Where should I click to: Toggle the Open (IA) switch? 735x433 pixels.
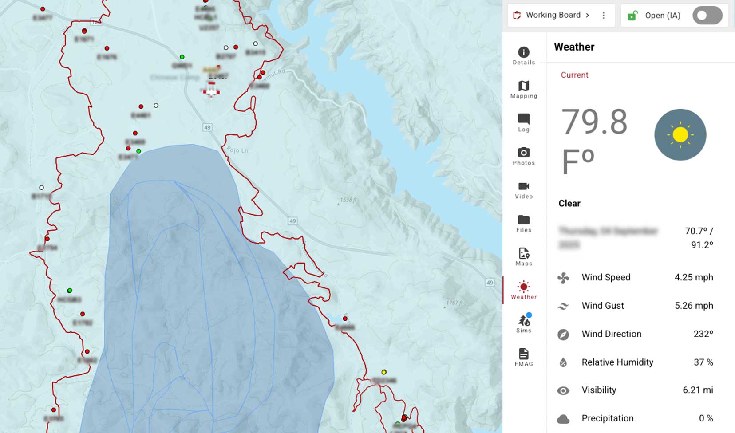[707, 15]
